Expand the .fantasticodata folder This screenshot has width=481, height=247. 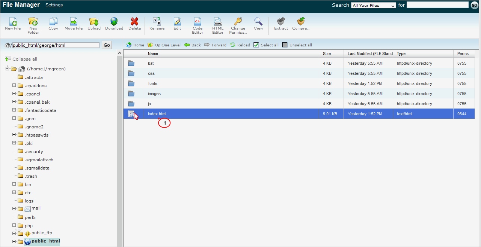coord(14,110)
